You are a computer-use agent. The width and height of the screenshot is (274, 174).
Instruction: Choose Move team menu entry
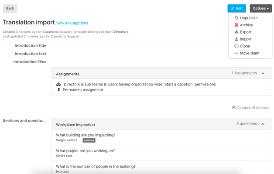tap(250, 53)
